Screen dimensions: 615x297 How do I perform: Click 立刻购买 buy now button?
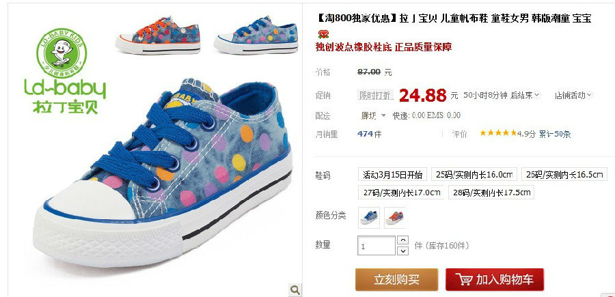[396, 279]
